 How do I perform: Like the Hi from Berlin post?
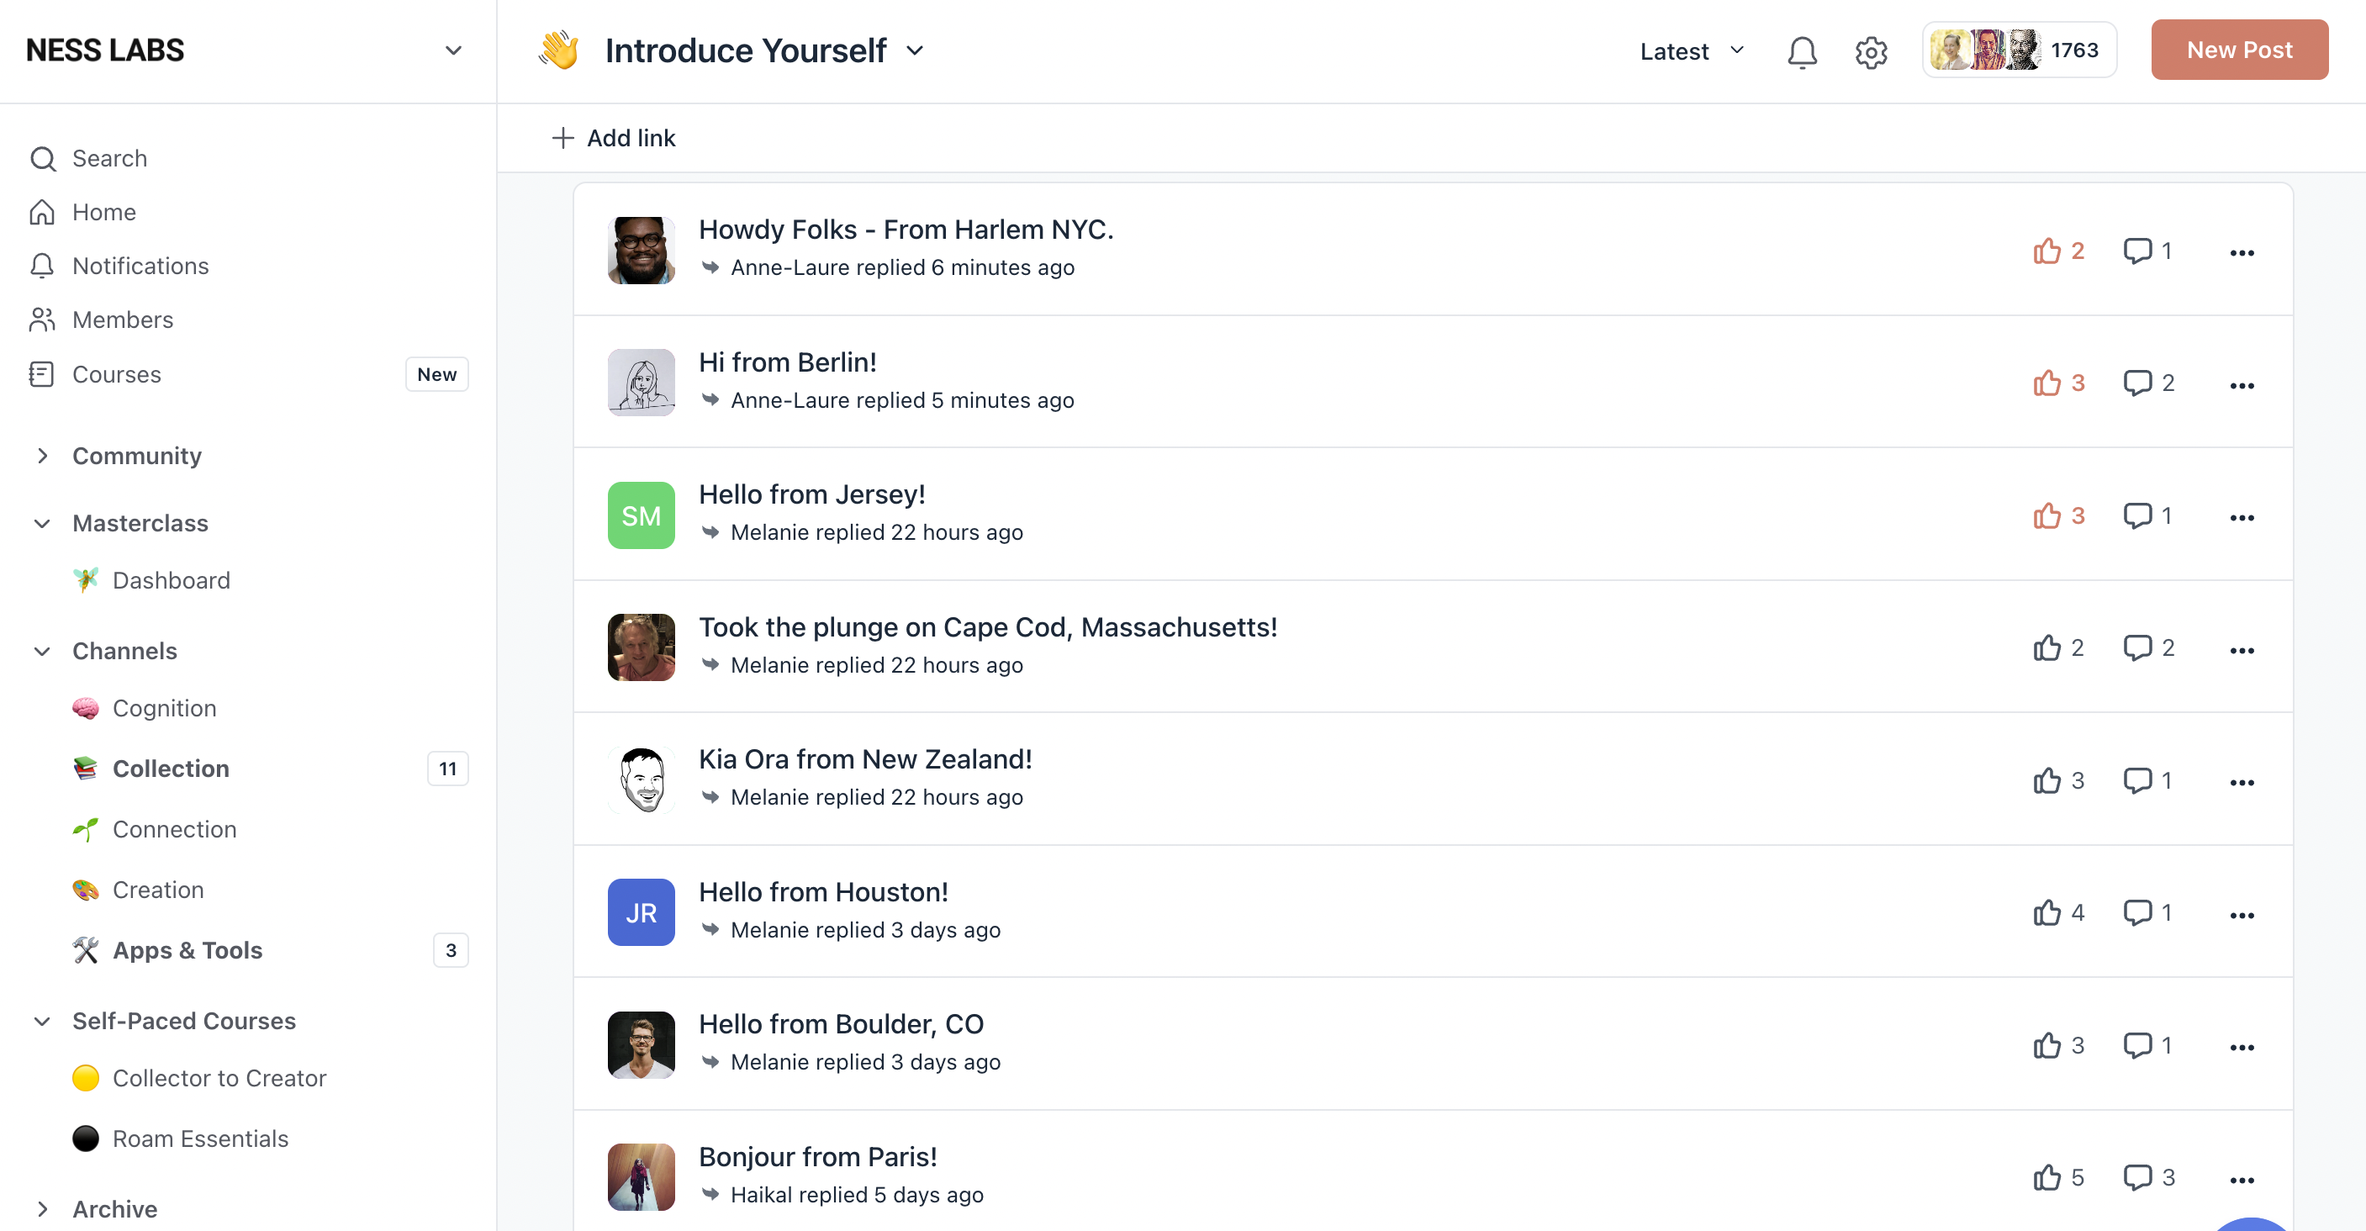tap(2046, 383)
